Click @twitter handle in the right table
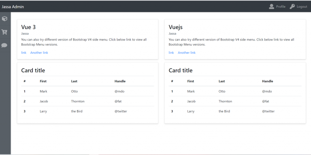 268,111
